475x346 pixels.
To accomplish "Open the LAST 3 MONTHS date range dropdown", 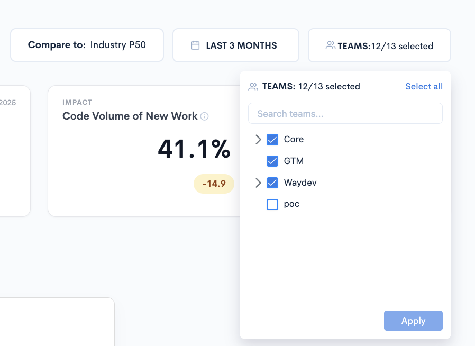I will [x=236, y=45].
